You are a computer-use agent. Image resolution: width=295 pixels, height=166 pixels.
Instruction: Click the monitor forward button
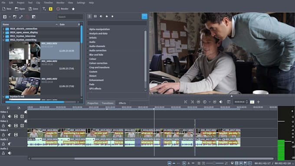click(215, 102)
